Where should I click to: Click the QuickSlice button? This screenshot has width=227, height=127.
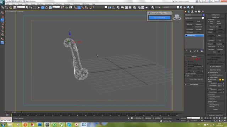tap(211, 41)
